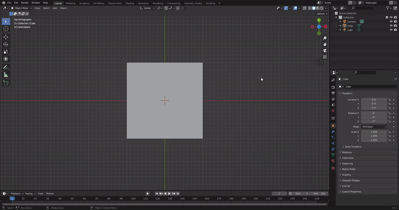Jump to the end frame

click(178, 194)
